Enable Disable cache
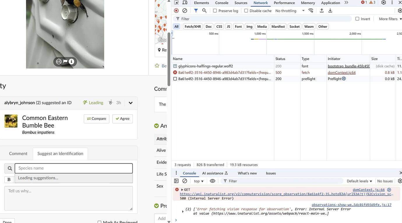The width and height of the screenshot is (402, 223). [x=246, y=10]
